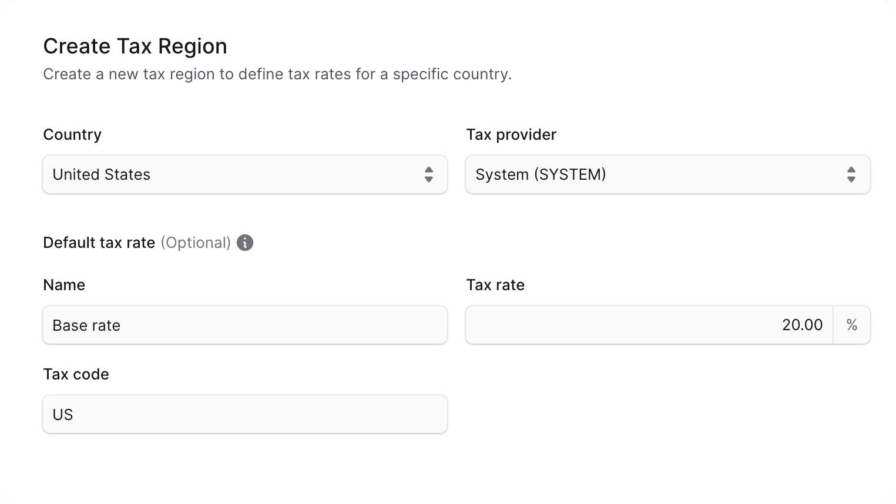Click the Tax code label
The image size is (896, 504).
[x=76, y=374]
